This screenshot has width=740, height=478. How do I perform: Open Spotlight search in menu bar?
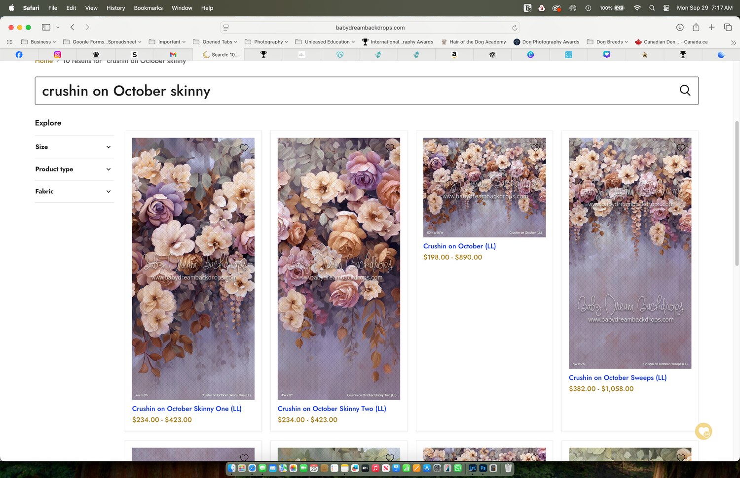652,8
